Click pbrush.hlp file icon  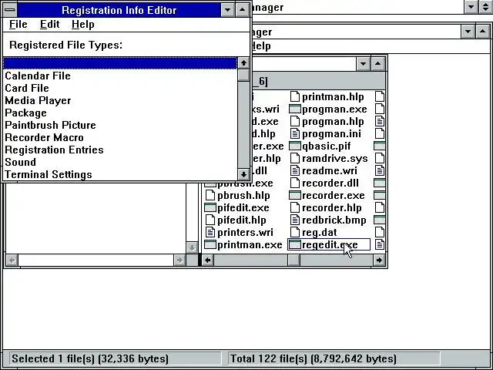pos(210,195)
